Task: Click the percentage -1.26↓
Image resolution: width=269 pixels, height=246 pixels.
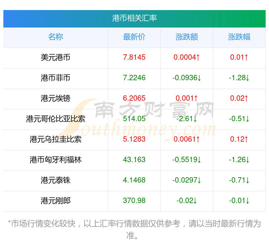Action: (239, 160)
